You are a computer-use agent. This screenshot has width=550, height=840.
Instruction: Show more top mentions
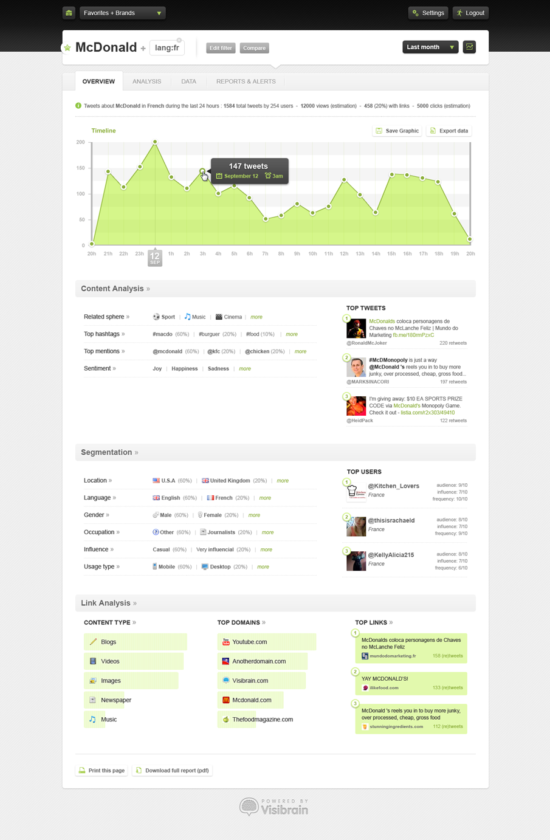300,351
